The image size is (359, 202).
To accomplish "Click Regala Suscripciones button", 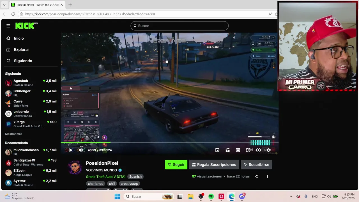I will pos(214,165).
